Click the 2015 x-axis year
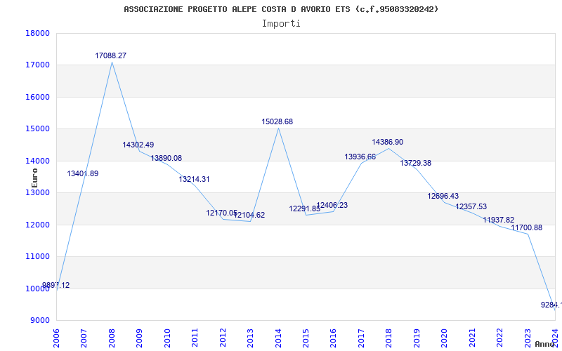 pyautogui.click(x=306, y=338)
